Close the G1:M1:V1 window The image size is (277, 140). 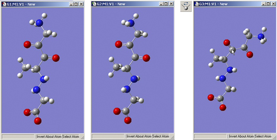click(x=81, y=4)
